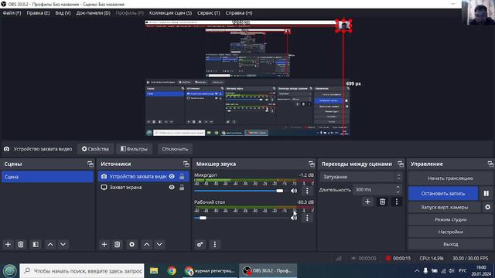Show hidden system tray icons chevron
Viewport: 495px width, 278px height.
(417, 271)
